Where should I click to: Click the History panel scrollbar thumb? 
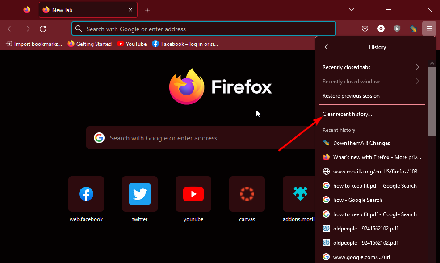click(x=432, y=101)
